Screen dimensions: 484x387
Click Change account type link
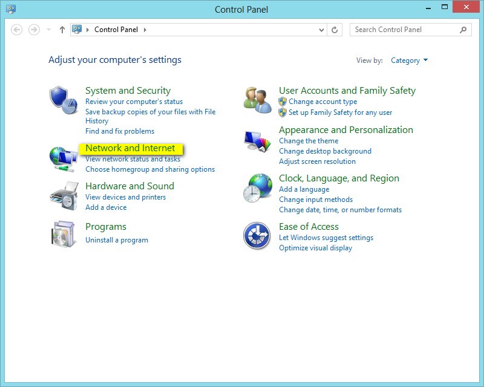point(323,102)
